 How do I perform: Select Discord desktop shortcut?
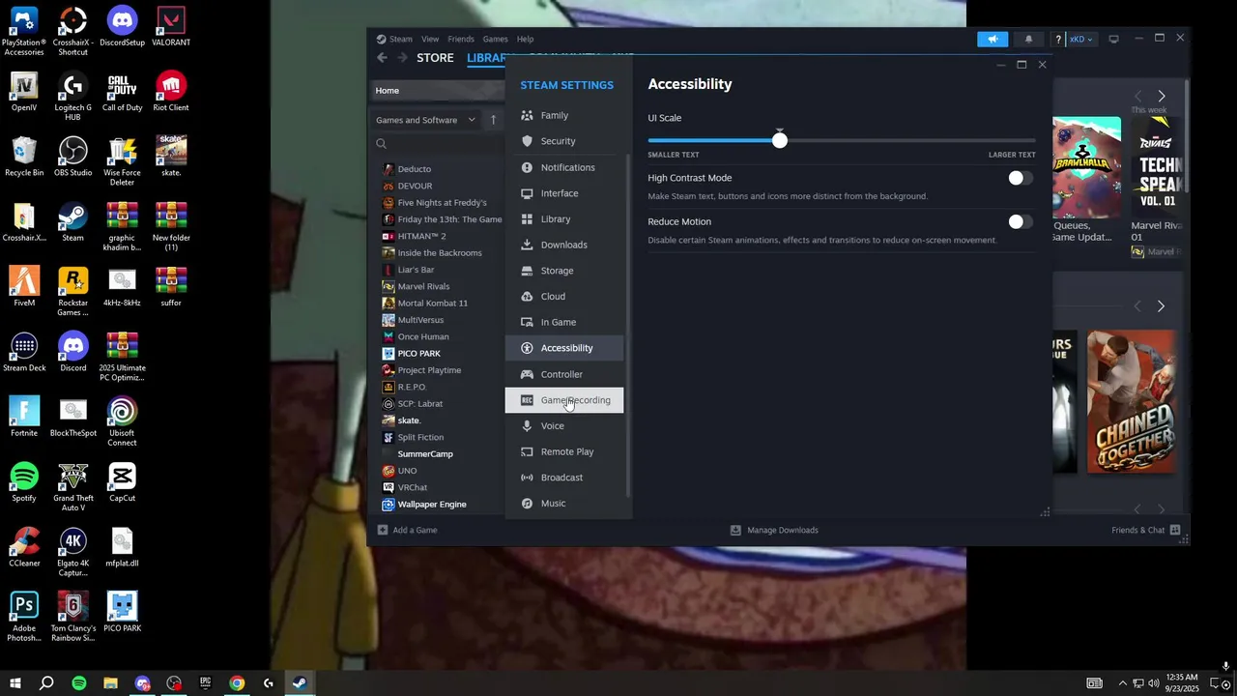tap(72, 353)
